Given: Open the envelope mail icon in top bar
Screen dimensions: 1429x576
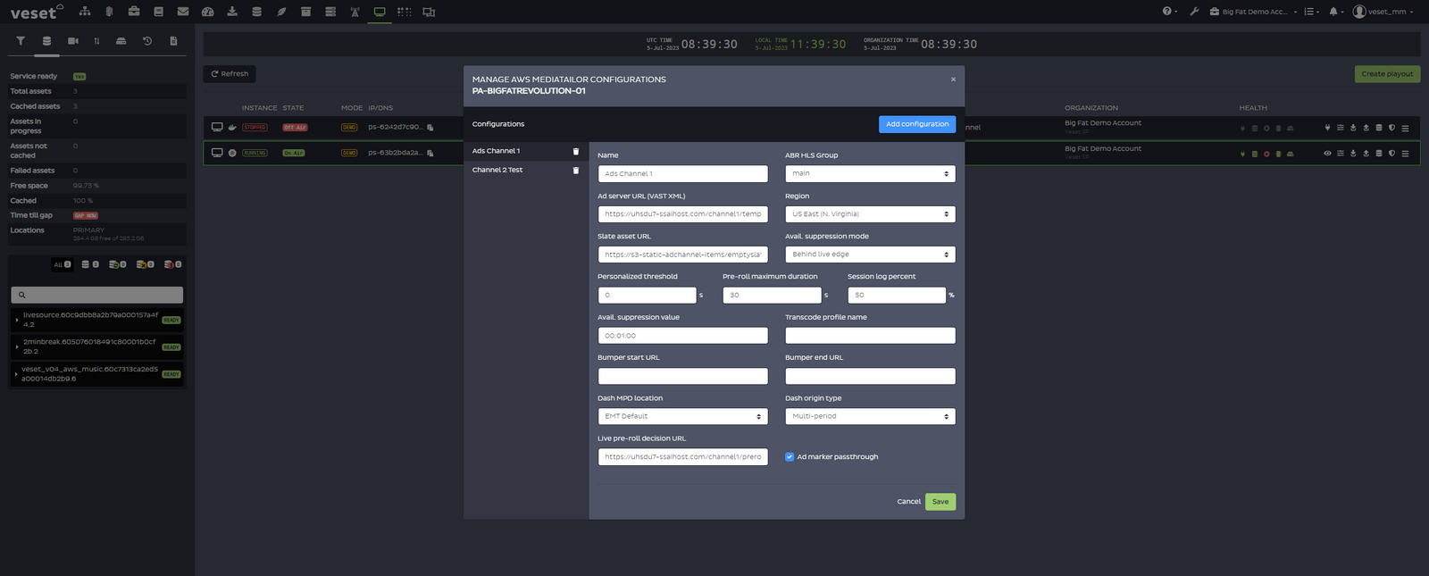Looking at the screenshot, I should pyautogui.click(x=183, y=12).
